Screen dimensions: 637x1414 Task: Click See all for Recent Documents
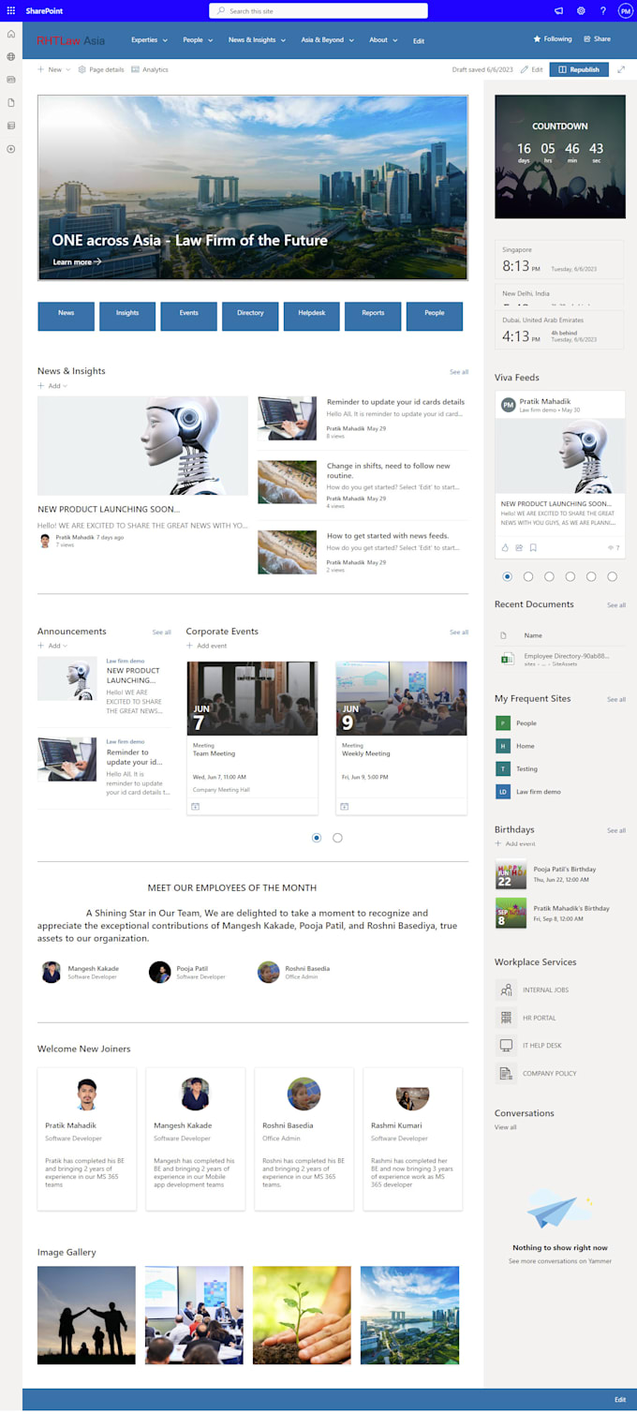point(616,605)
